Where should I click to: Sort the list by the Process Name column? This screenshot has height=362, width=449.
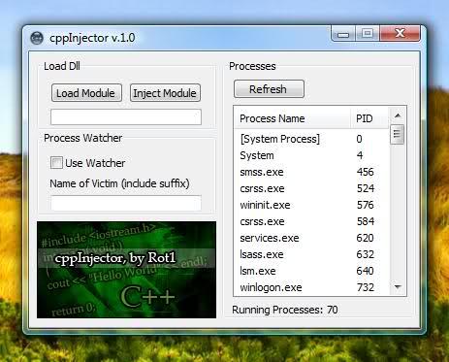pos(293,118)
